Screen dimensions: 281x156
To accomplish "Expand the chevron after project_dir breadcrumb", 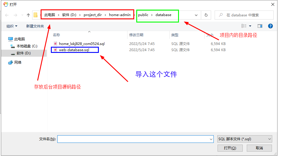I will point(105,15).
